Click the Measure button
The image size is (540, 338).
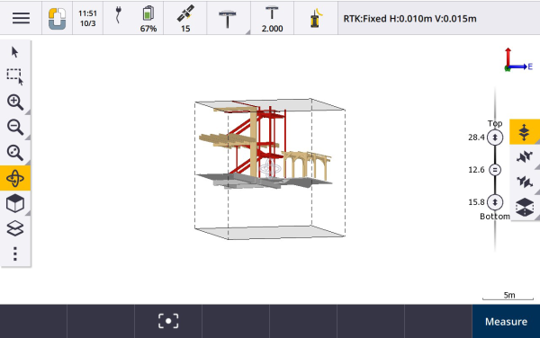(x=506, y=321)
